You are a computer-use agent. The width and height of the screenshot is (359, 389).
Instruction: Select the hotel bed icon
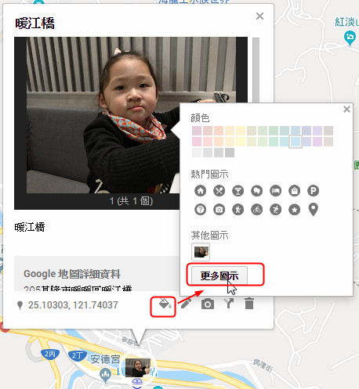pos(276,191)
